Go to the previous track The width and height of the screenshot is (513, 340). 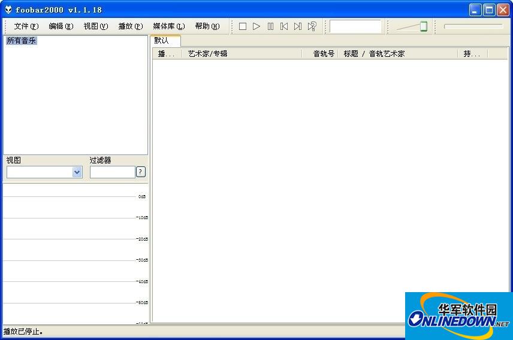(284, 26)
